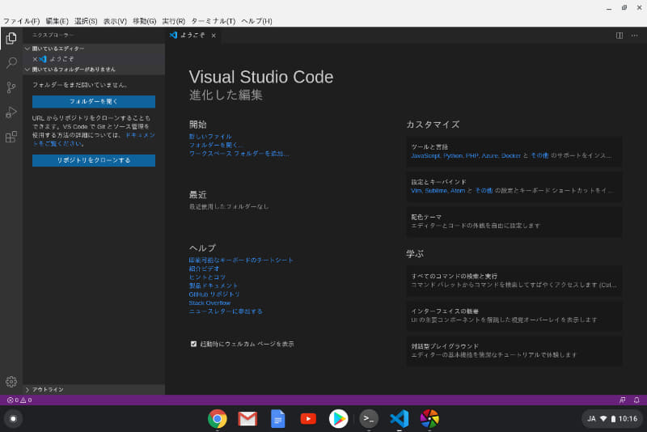Open the Run and Debug view icon
The width and height of the screenshot is (647, 432).
11,112
